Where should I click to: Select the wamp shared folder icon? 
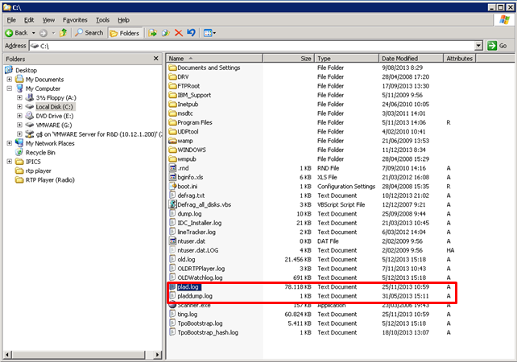click(173, 141)
